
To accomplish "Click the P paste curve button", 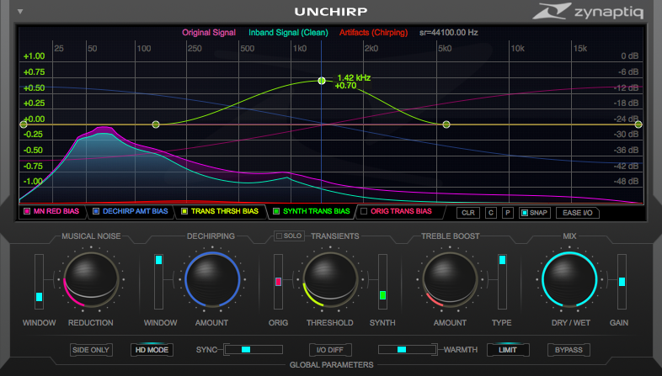I will coord(507,213).
